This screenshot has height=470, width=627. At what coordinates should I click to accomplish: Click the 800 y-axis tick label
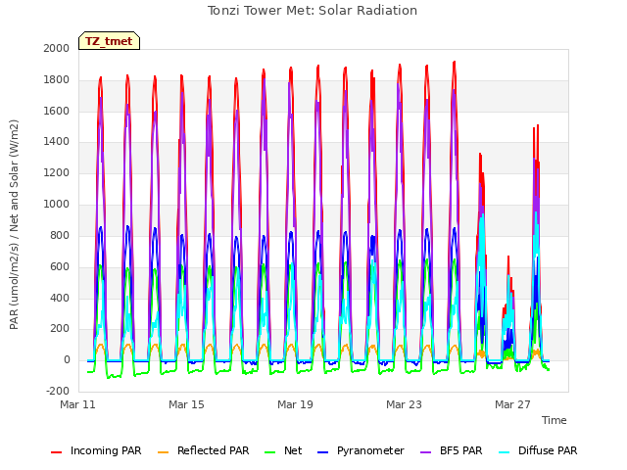[60, 235]
